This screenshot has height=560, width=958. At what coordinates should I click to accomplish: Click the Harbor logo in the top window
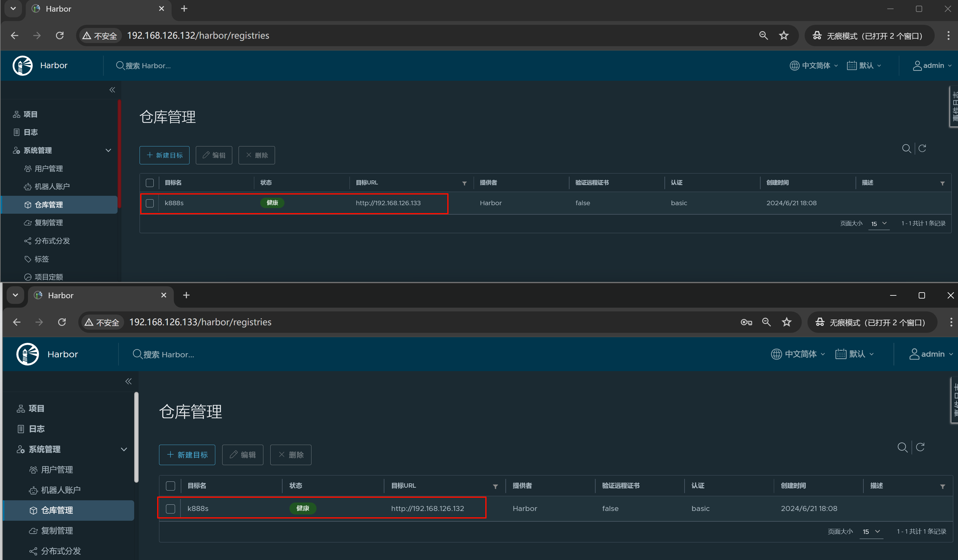coord(23,65)
